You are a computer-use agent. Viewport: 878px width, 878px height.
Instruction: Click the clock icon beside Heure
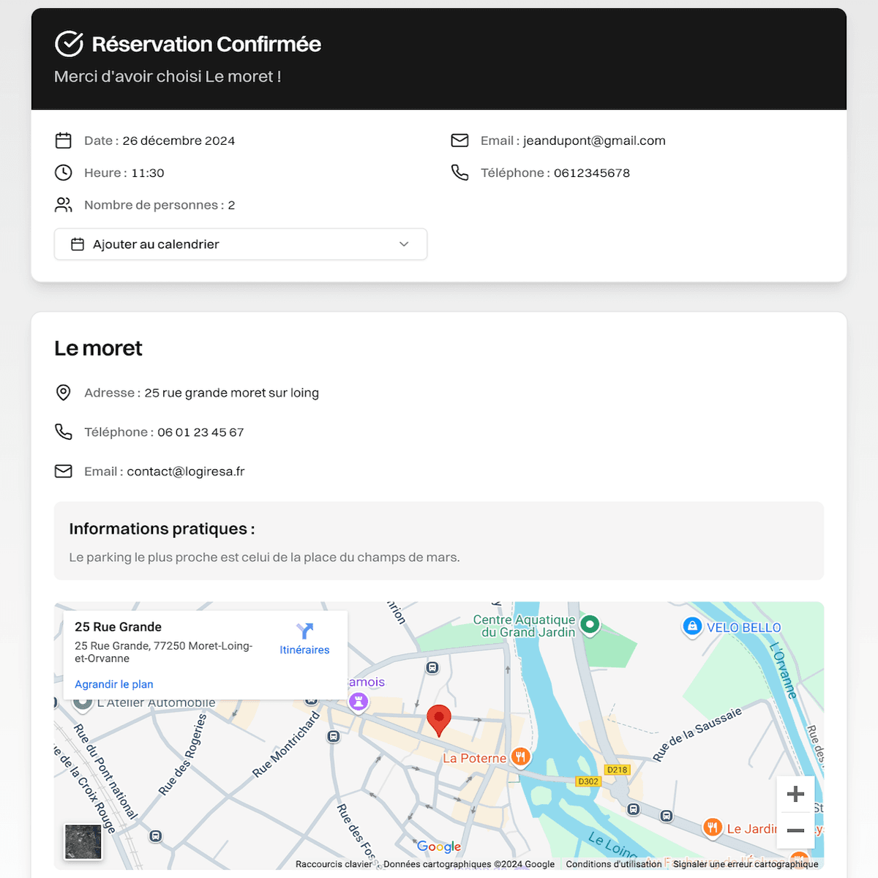(x=64, y=173)
